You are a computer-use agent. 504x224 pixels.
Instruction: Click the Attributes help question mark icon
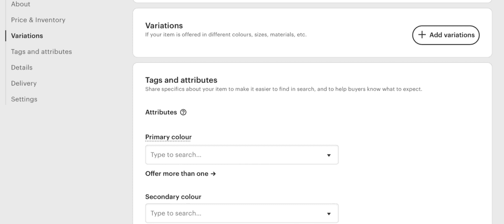coord(184,112)
